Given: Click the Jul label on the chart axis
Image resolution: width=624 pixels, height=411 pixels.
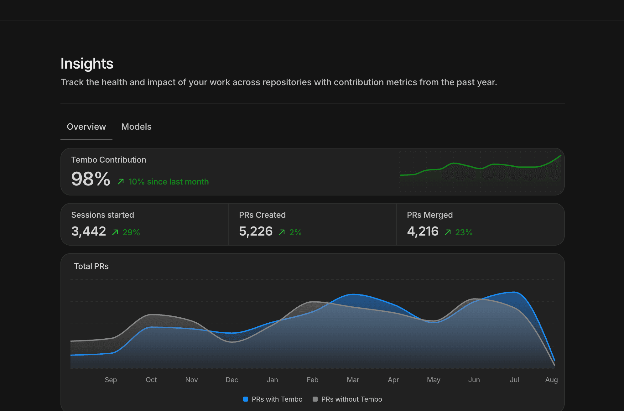Looking at the screenshot, I should click(x=514, y=380).
